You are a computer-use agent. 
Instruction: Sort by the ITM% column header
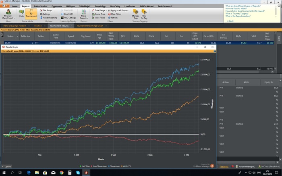point(151,36)
